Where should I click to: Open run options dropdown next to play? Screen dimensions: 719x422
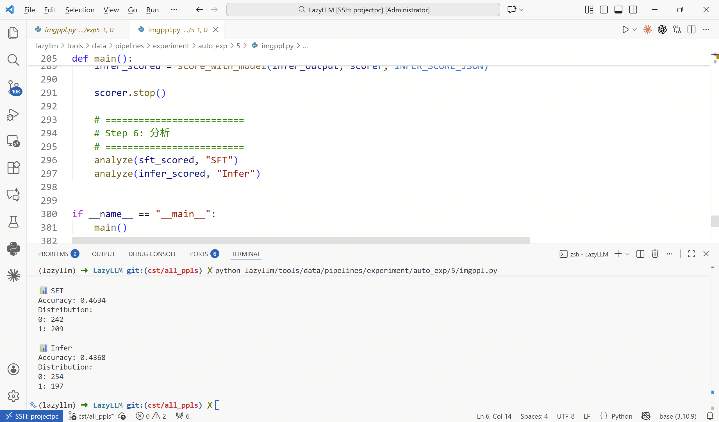tap(635, 30)
